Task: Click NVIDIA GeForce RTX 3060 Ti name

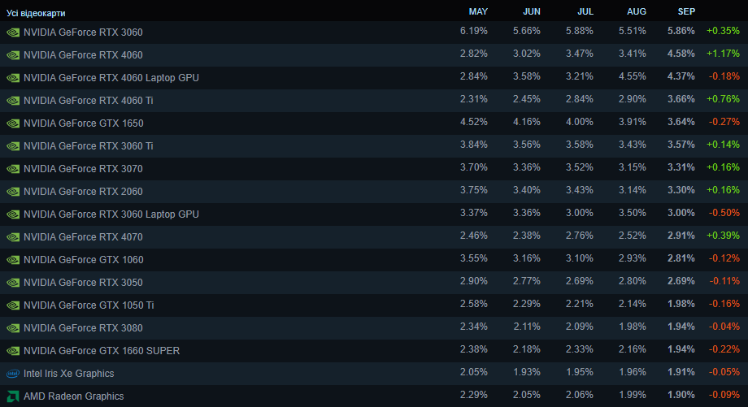Action: [89, 146]
